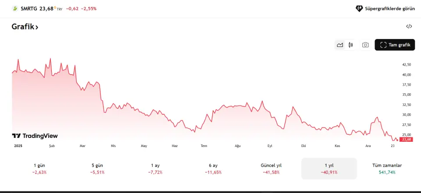Click the SMRTG company logo icon
This screenshot has width=421, height=193.
(x=15, y=8)
